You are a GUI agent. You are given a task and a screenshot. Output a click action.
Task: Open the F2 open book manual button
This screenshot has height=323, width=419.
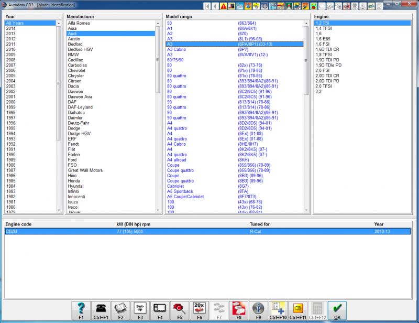pos(120,310)
